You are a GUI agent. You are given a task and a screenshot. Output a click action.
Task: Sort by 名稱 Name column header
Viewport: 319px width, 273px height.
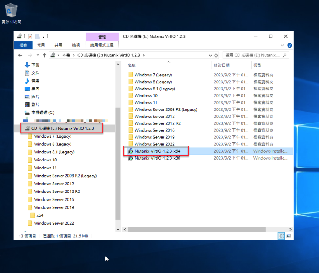[x=168, y=65]
